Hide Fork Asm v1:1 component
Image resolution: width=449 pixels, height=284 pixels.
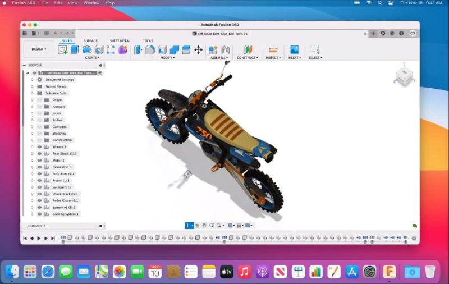coord(39,174)
